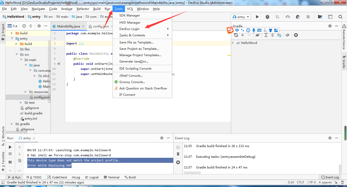Expand the gradle folder in tree
Viewport: 347px width, 187px height.
point(12,124)
